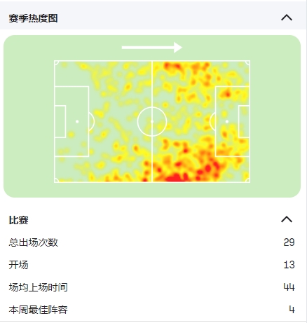Image resolution: width=307 pixels, height=323 pixels.
Task: Select the left six-yard box
Action: (x=60, y=121)
